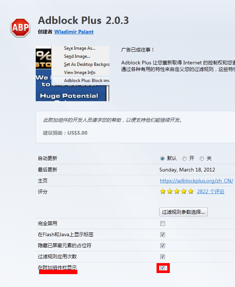The width and height of the screenshot is (235, 287).
Task: Click 'Adblock Plus: Block image' menu entry
Action: point(86,80)
